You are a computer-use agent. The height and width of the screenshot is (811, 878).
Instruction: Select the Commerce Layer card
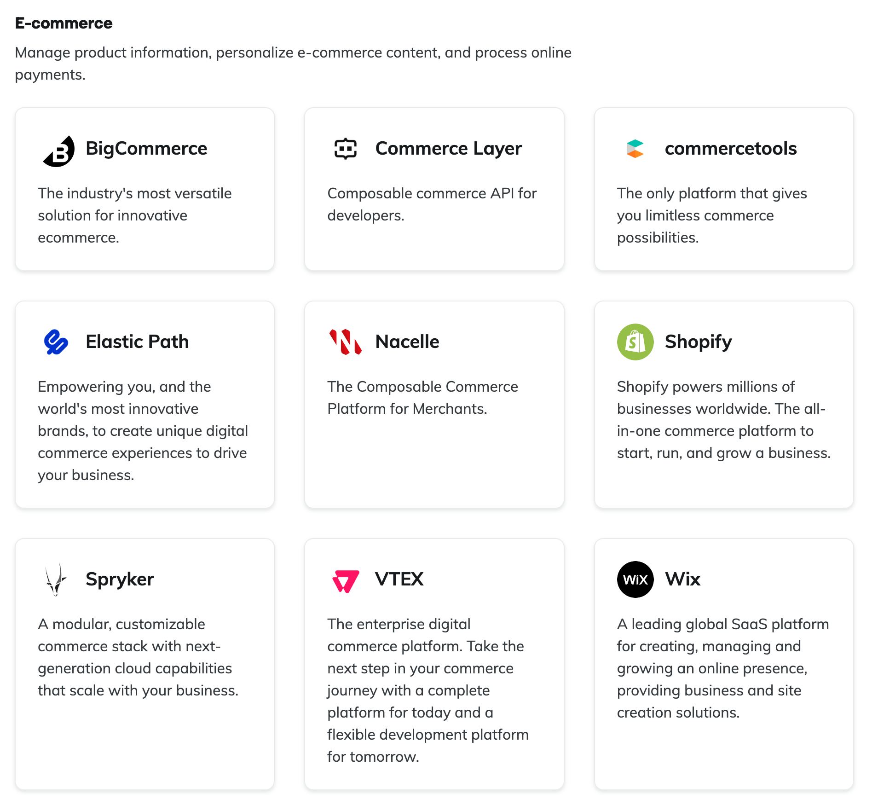[x=434, y=189]
